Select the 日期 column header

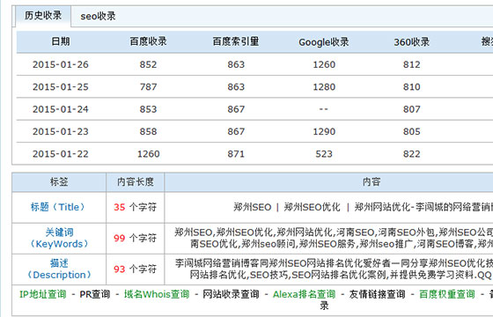(61, 42)
